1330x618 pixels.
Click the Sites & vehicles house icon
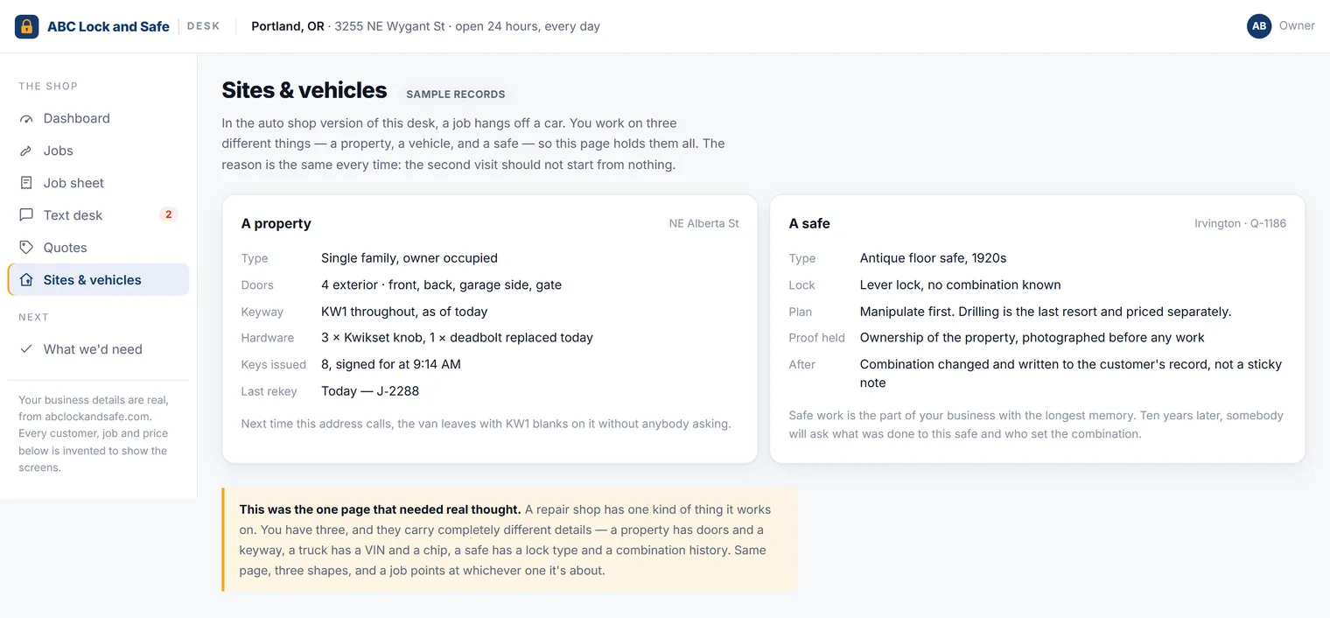26,280
